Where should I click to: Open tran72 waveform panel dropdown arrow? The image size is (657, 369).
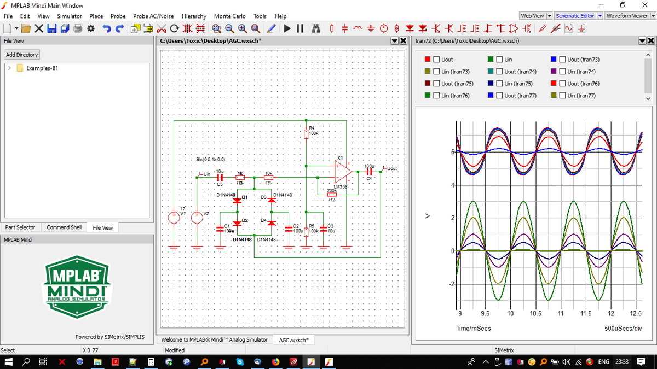tap(642, 41)
